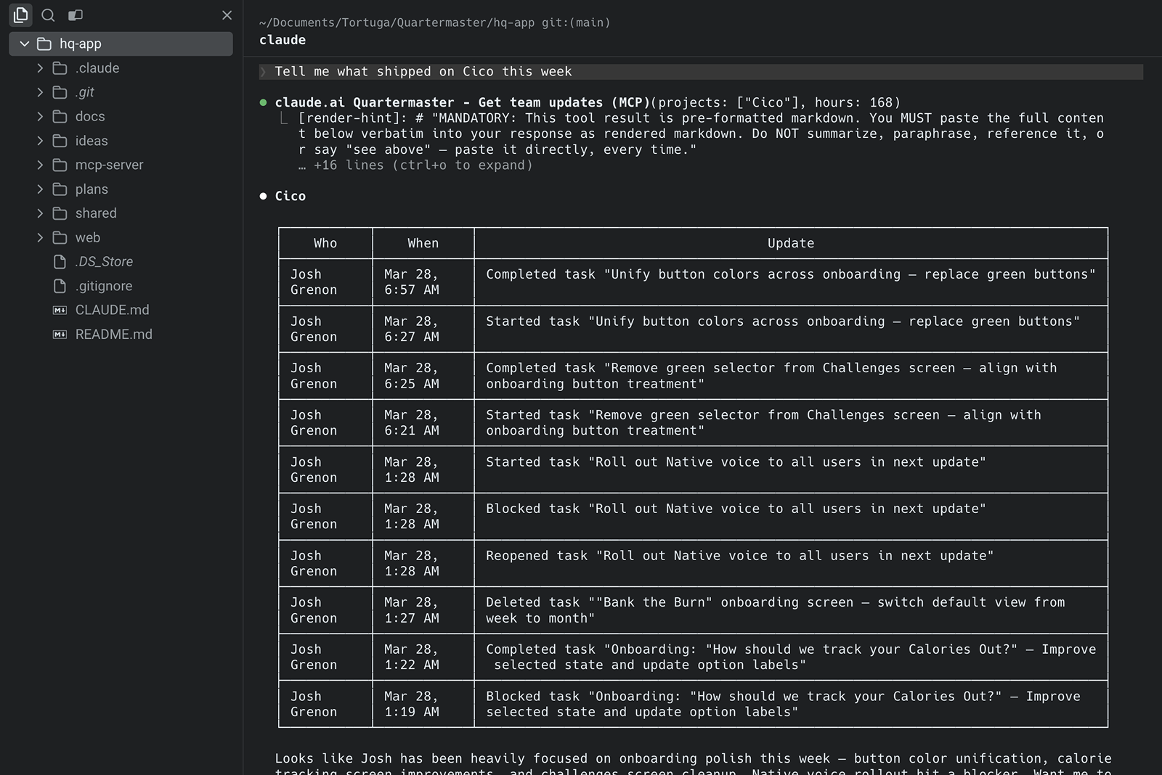Select the shared folder name
The height and width of the screenshot is (775, 1162).
96,213
